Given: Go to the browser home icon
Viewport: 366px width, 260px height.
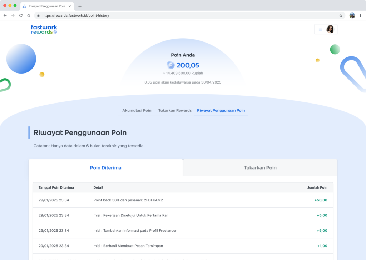Looking at the screenshot, I should [x=29, y=15].
